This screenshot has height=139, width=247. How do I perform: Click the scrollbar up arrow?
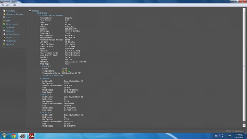(244, 10)
